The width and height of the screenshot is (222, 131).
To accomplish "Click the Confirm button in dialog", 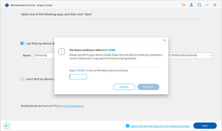I will pos(148,87).
